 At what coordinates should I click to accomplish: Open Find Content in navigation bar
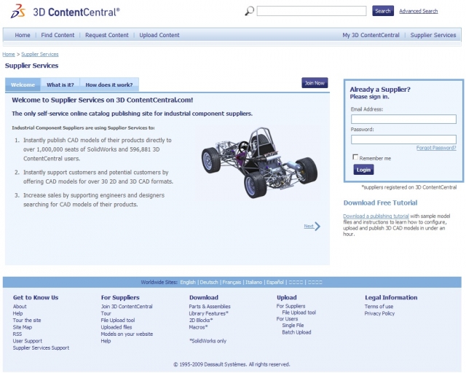tap(58, 35)
